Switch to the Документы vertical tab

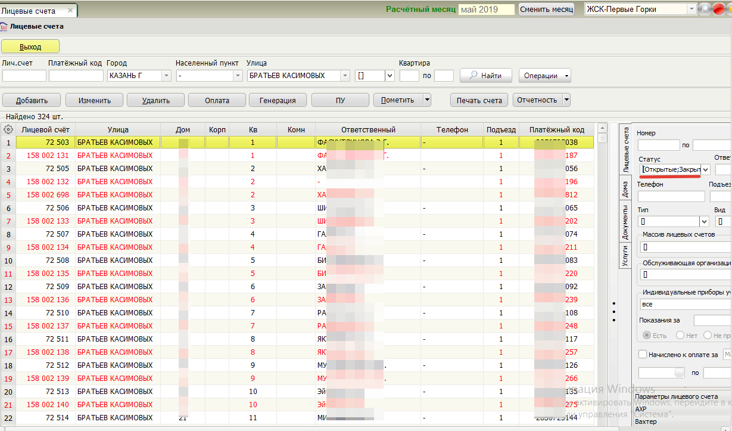(625, 222)
